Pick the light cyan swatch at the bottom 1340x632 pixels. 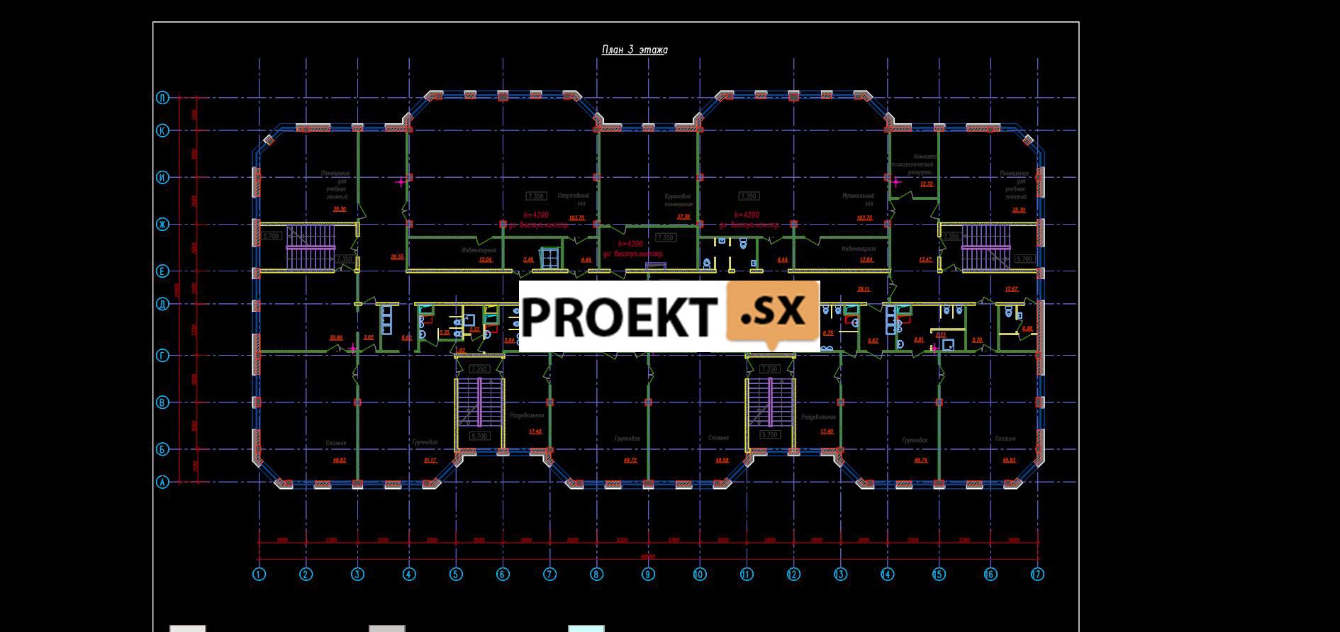[x=586, y=628]
